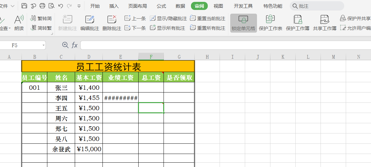Image resolution: width=371 pixels, height=167 pixels.
Task: Select column H header
Action: pyautogui.click(x=207, y=56)
